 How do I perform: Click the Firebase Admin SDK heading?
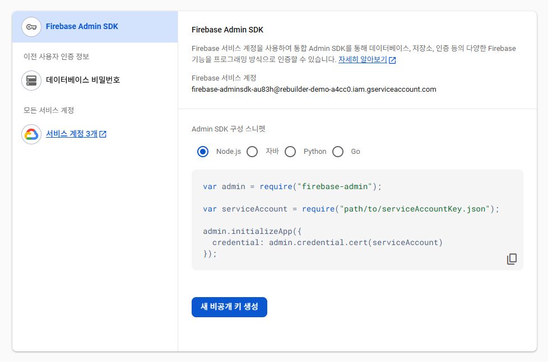coord(227,30)
